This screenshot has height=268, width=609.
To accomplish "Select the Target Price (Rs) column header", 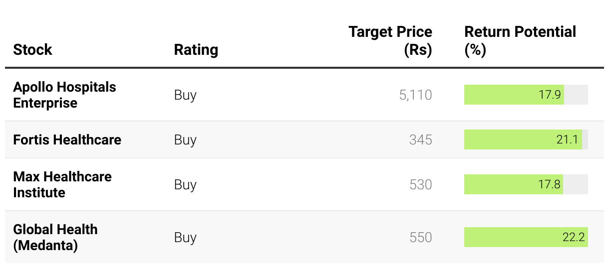I will 390,41.
